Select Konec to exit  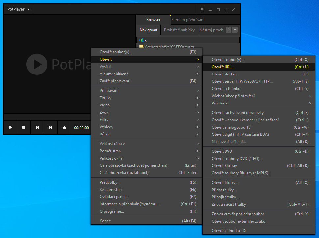[x=146, y=221]
